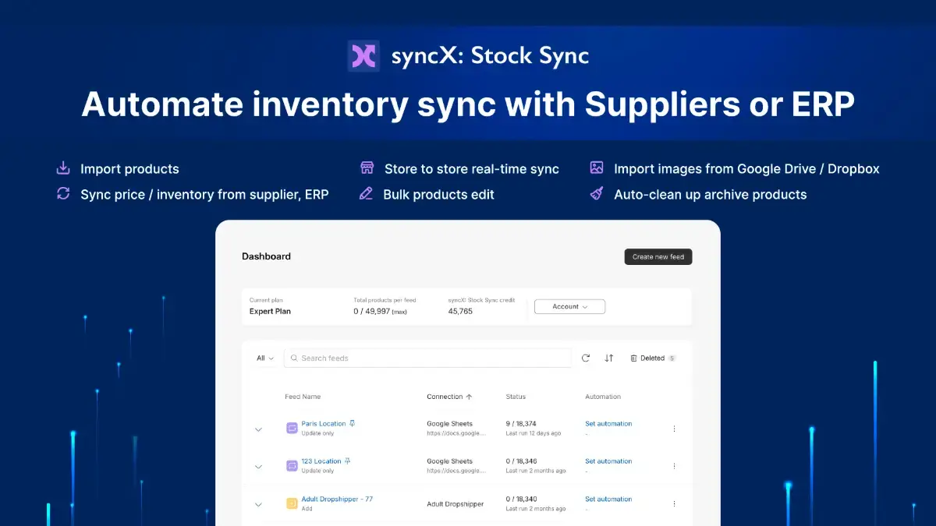The image size is (936, 526).
Task: Click the Adult Dropshipper connection cell
Action: (x=455, y=504)
